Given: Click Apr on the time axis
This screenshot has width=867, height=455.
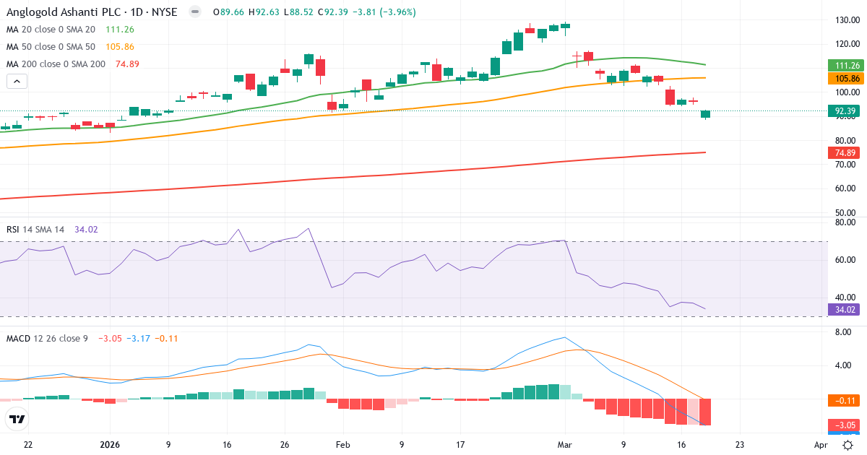Looking at the screenshot, I should (820, 445).
